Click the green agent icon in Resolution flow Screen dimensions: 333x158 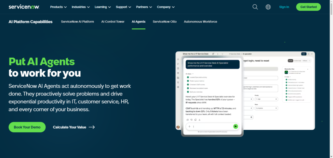tap(286, 72)
